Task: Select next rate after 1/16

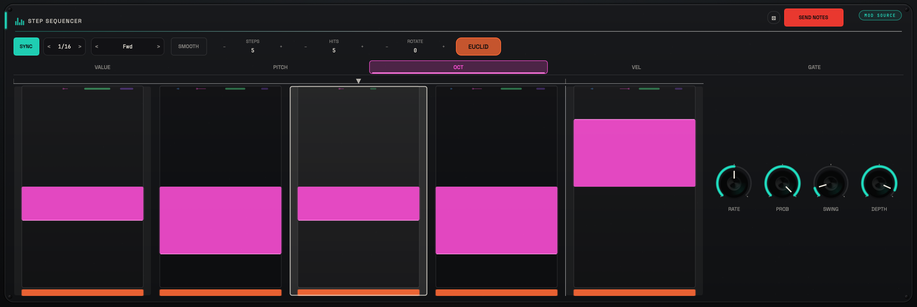Action: pyautogui.click(x=80, y=46)
